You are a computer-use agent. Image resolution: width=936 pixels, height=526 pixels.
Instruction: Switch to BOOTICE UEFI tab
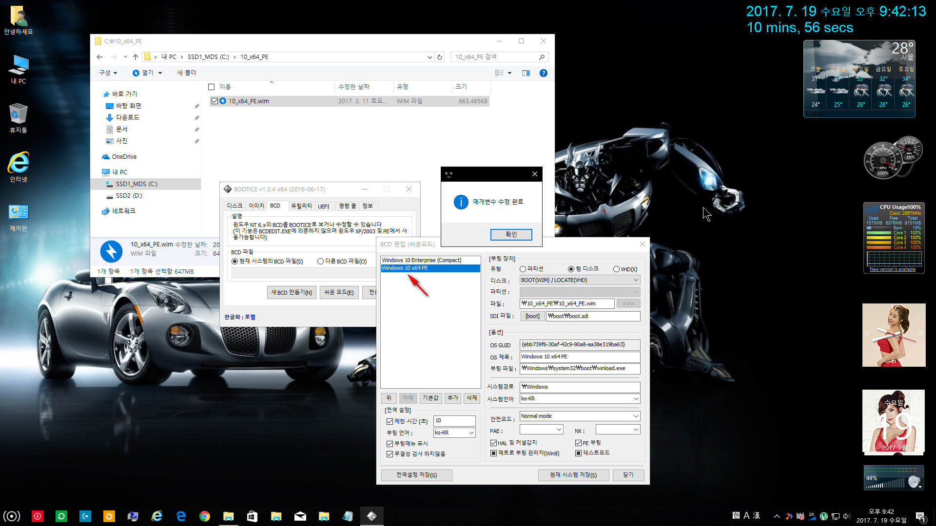(324, 206)
